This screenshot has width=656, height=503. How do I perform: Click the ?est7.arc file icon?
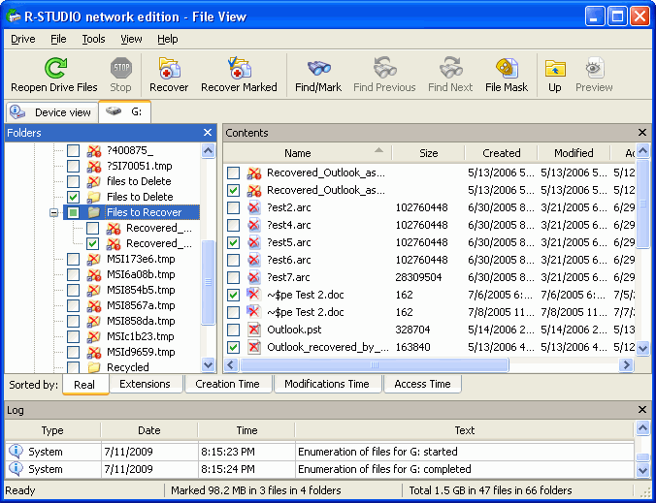coord(253,277)
